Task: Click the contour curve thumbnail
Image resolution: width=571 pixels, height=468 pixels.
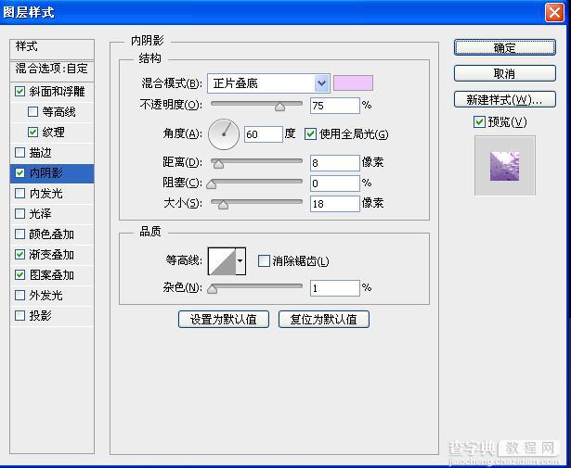Action: pos(222,261)
